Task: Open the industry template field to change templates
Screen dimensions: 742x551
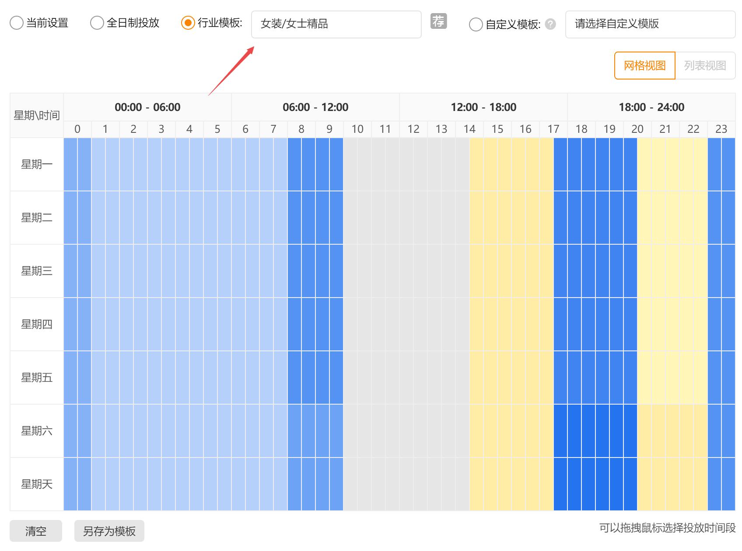Action: (x=336, y=25)
